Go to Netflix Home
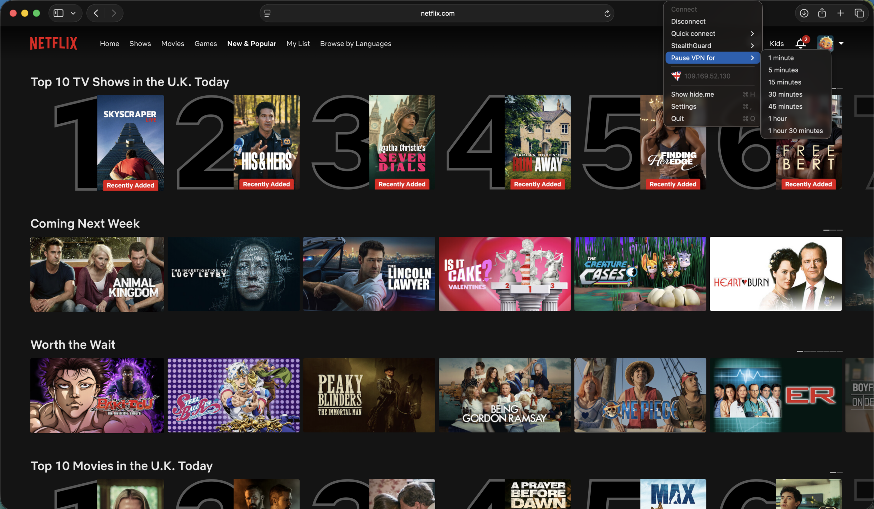 click(110, 44)
